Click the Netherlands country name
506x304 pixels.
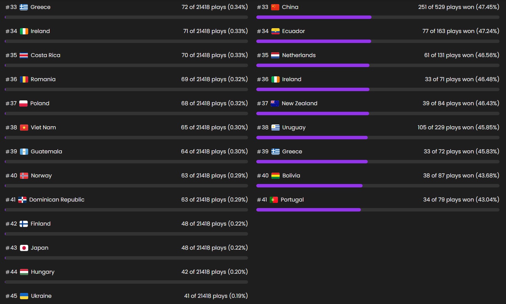pyautogui.click(x=299, y=55)
